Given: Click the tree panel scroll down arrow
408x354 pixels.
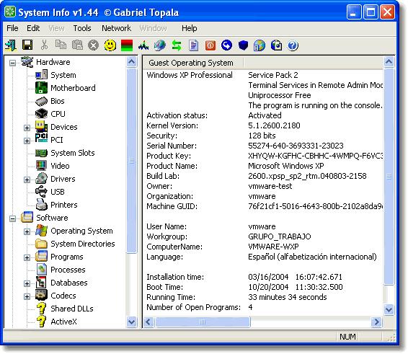Looking at the screenshot, I should click(132, 322).
